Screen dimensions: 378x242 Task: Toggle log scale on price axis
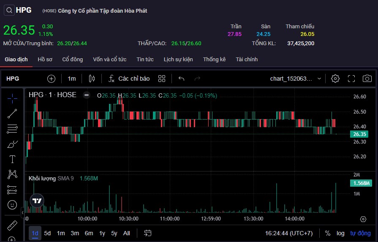340,233
